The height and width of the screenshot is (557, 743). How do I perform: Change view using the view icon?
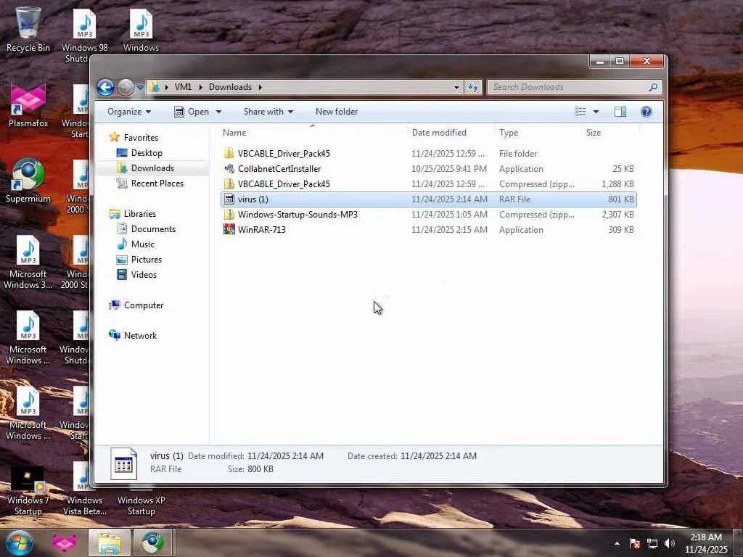(580, 112)
